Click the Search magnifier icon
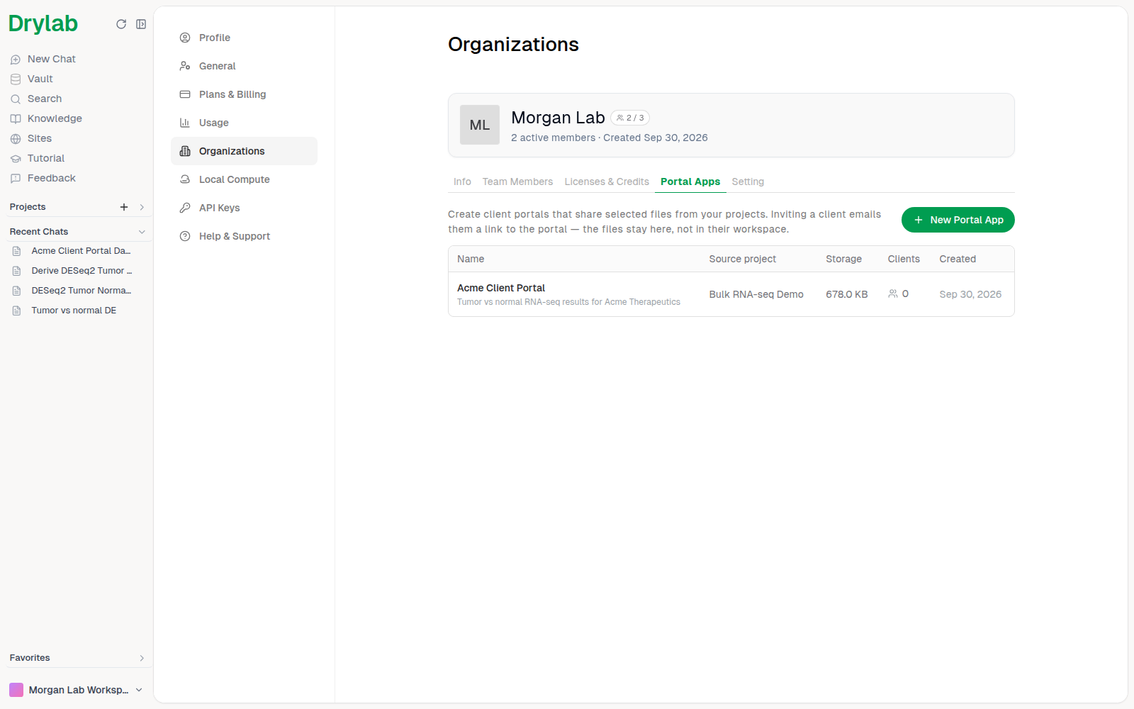Viewport: 1134px width, 709px height. click(16, 99)
